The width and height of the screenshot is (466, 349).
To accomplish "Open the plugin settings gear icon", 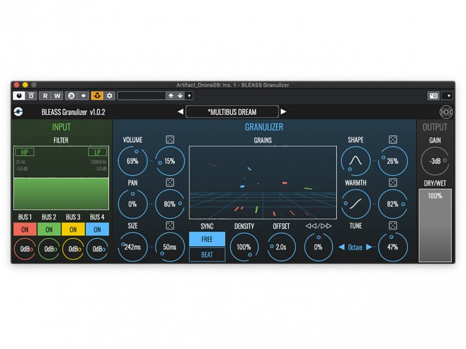I will [109, 96].
